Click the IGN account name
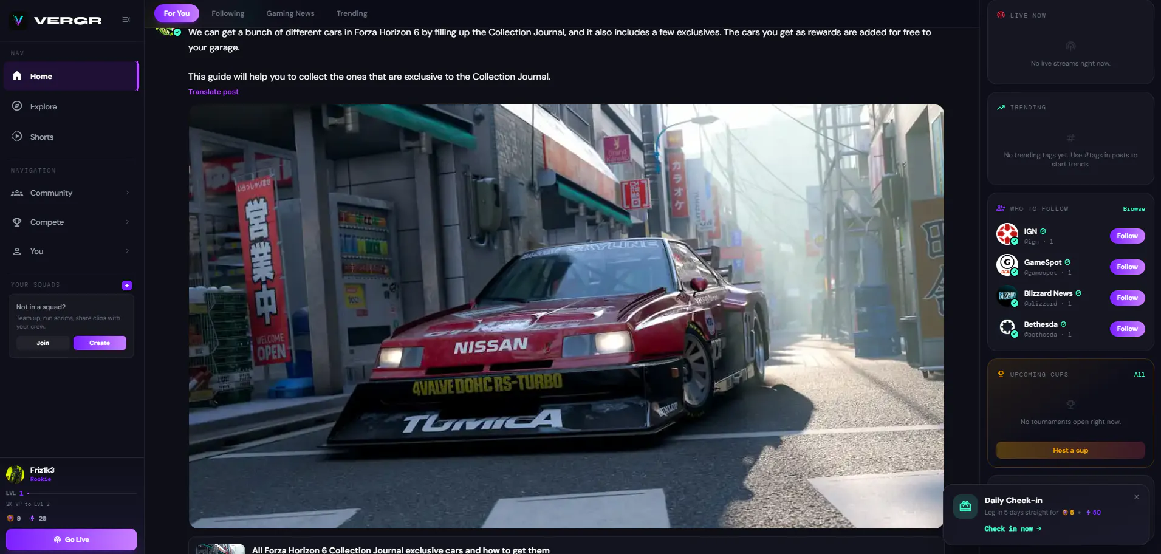1161x554 pixels. tap(1030, 231)
